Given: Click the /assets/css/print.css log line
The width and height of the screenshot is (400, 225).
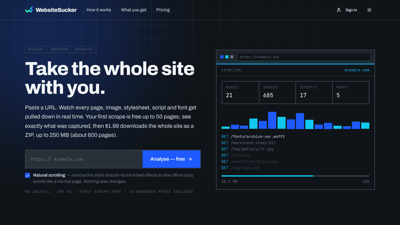Looking at the screenshot, I should 250,162.
